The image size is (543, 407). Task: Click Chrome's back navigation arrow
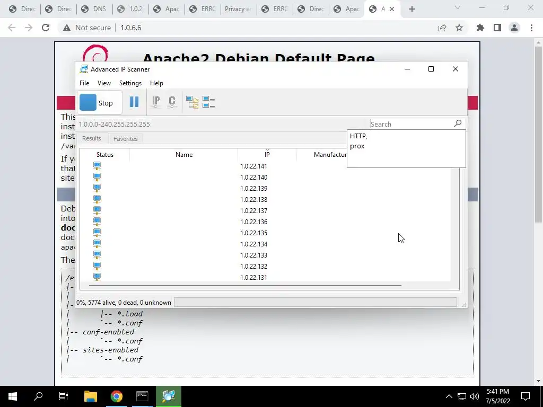pos(12,28)
